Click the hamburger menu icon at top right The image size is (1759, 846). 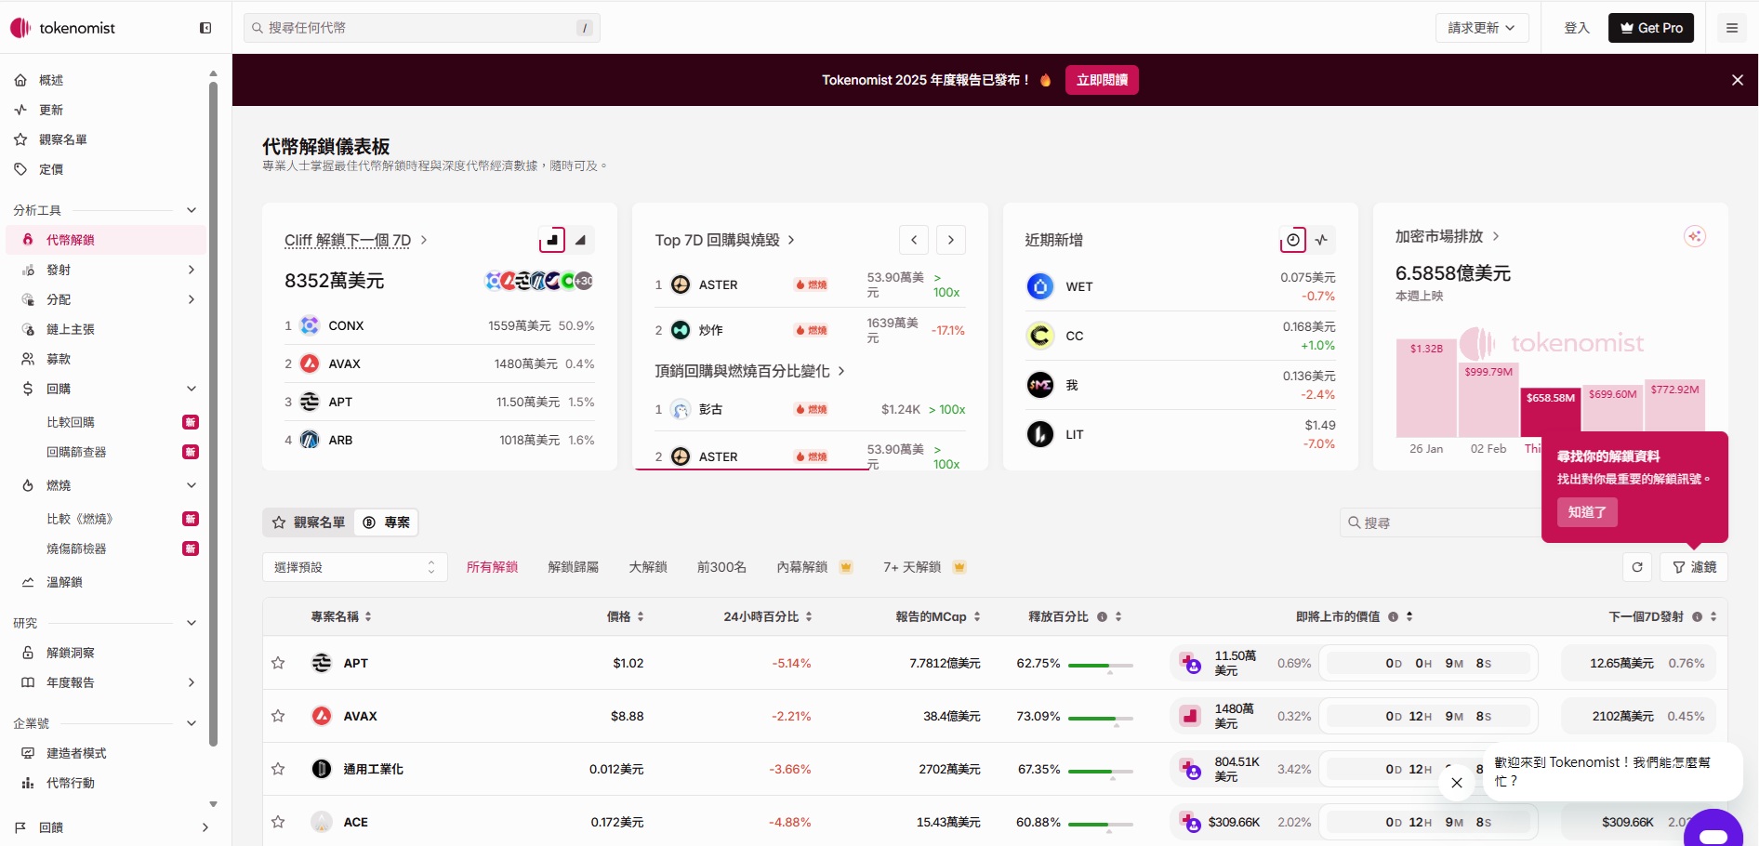click(x=1731, y=28)
